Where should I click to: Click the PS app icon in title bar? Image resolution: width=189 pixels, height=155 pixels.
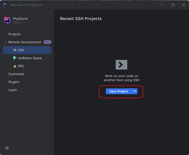(x=5, y=5)
